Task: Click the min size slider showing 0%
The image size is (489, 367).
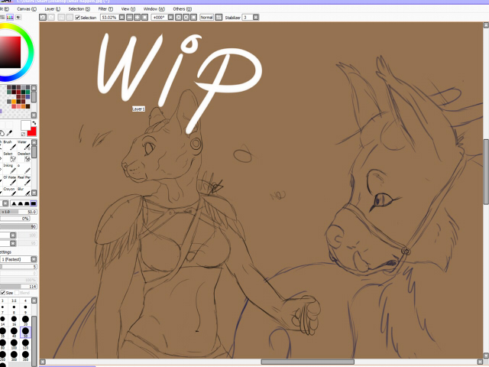Action: coord(15,219)
